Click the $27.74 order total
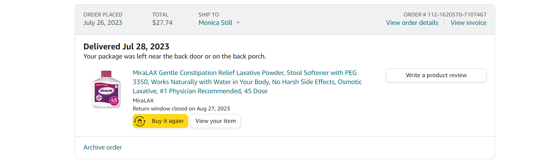Viewport: 554px width, 162px height. (x=162, y=23)
